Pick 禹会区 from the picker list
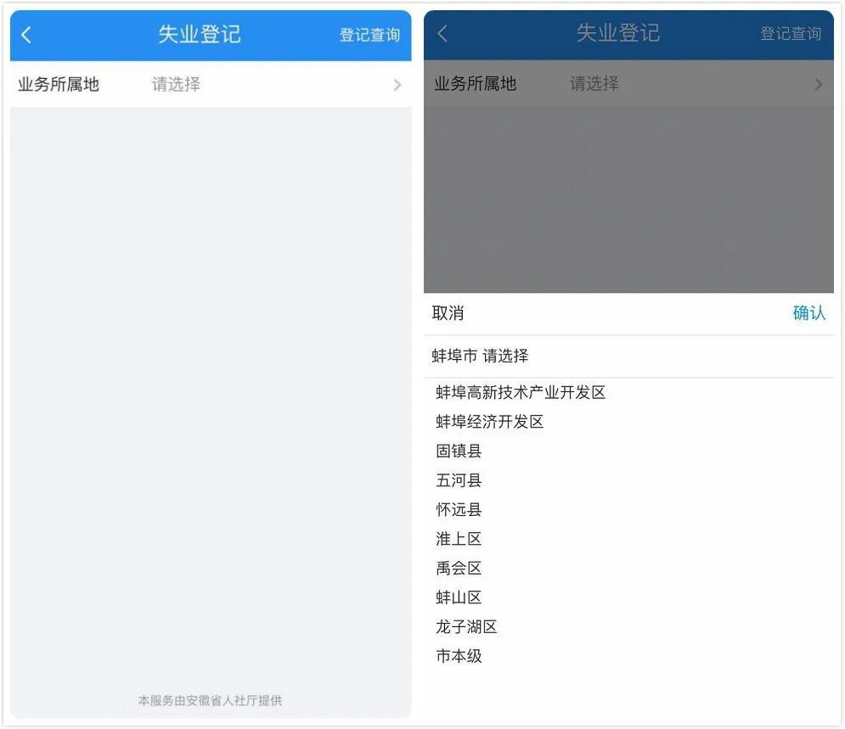The height and width of the screenshot is (729, 845). [459, 569]
